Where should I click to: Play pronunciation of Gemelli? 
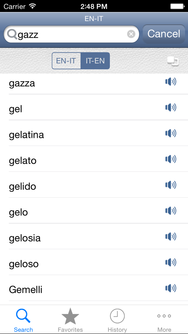pos(171,288)
